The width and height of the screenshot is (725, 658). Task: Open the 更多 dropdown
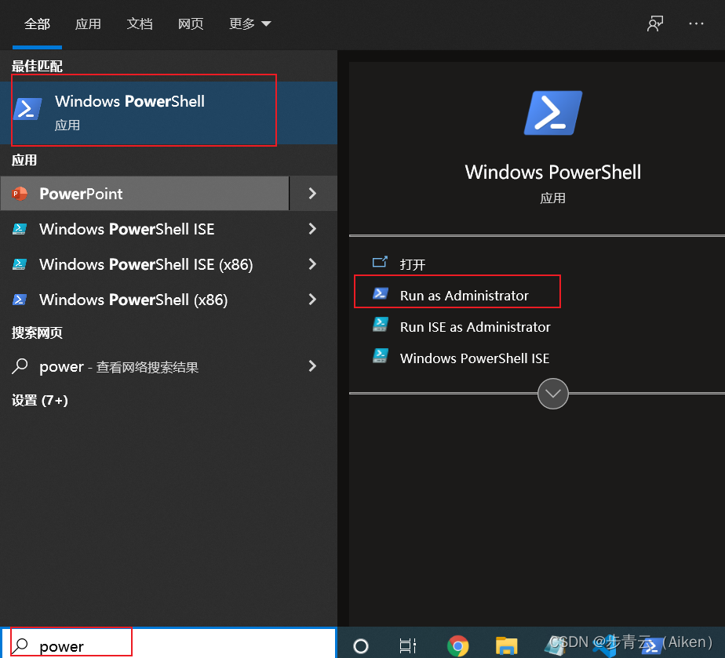point(250,24)
